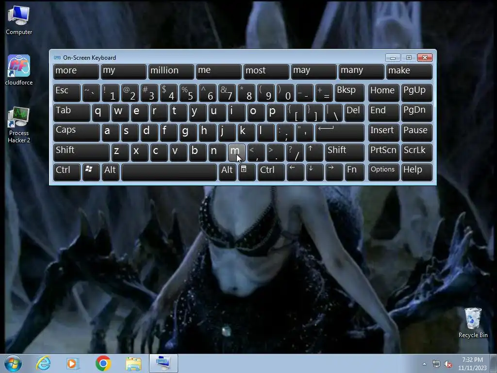Click the Windows Start orb

pyautogui.click(x=13, y=363)
